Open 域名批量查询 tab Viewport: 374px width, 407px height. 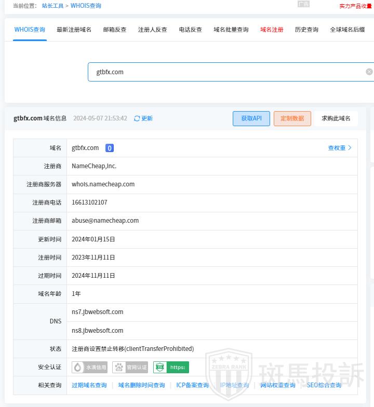tap(231, 30)
